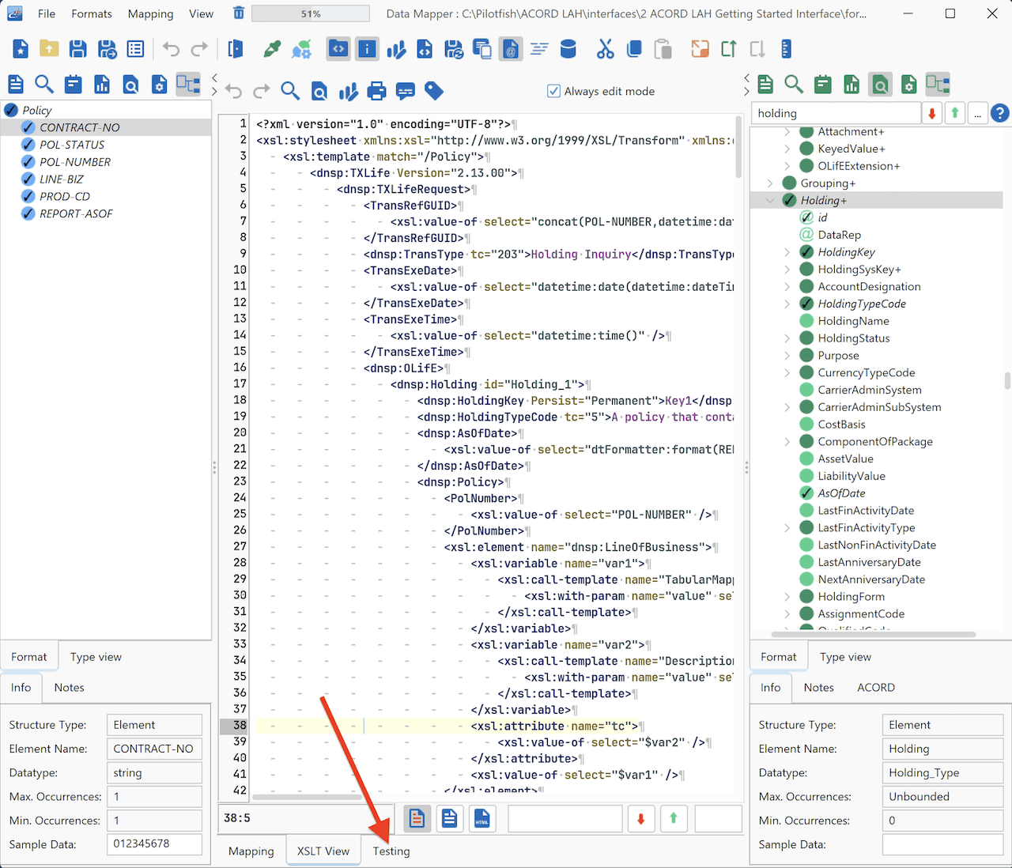Click the paste clipboard icon
This screenshot has width=1012, height=868.
click(663, 49)
